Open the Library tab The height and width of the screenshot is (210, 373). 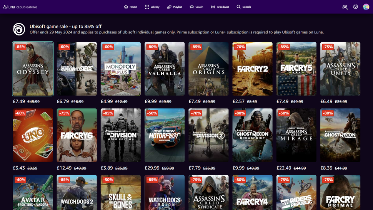[x=152, y=7]
